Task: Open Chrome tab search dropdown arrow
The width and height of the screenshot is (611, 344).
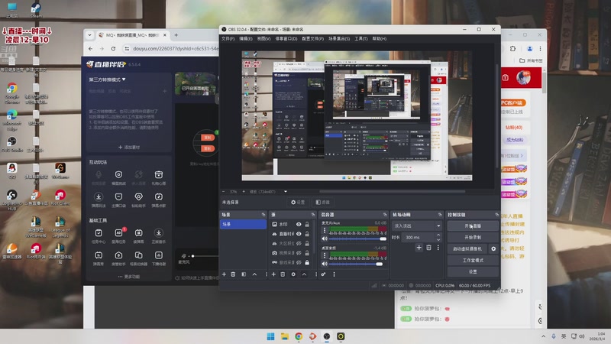Action: tap(89, 35)
